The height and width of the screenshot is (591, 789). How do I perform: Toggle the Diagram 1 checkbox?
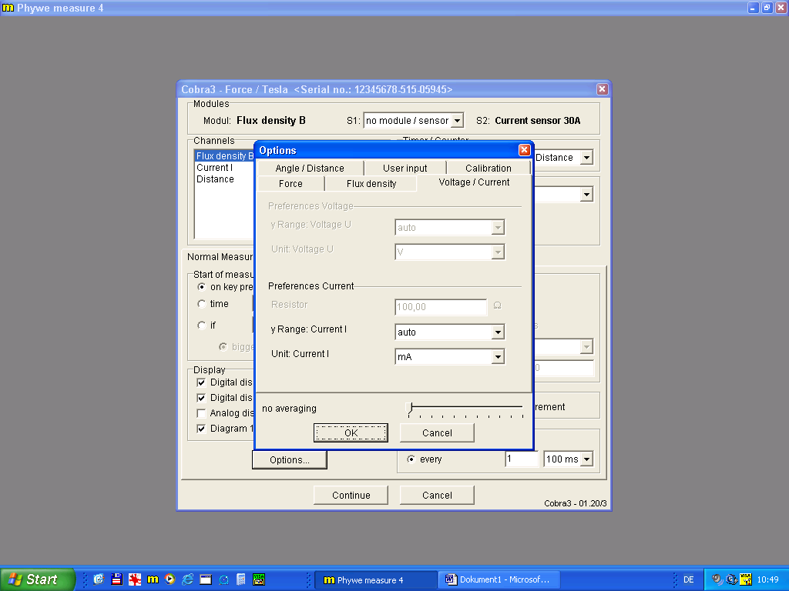click(201, 429)
